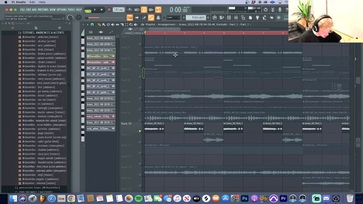The width and height of the screenshot is (363, 204).
Task: Select the playlist paint brush tool
Action: tap(104, 24)
